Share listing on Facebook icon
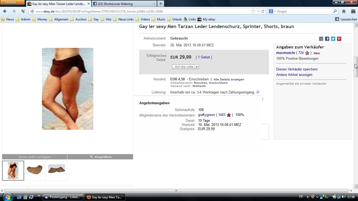358x201 pixels. (x=327, y=39)
